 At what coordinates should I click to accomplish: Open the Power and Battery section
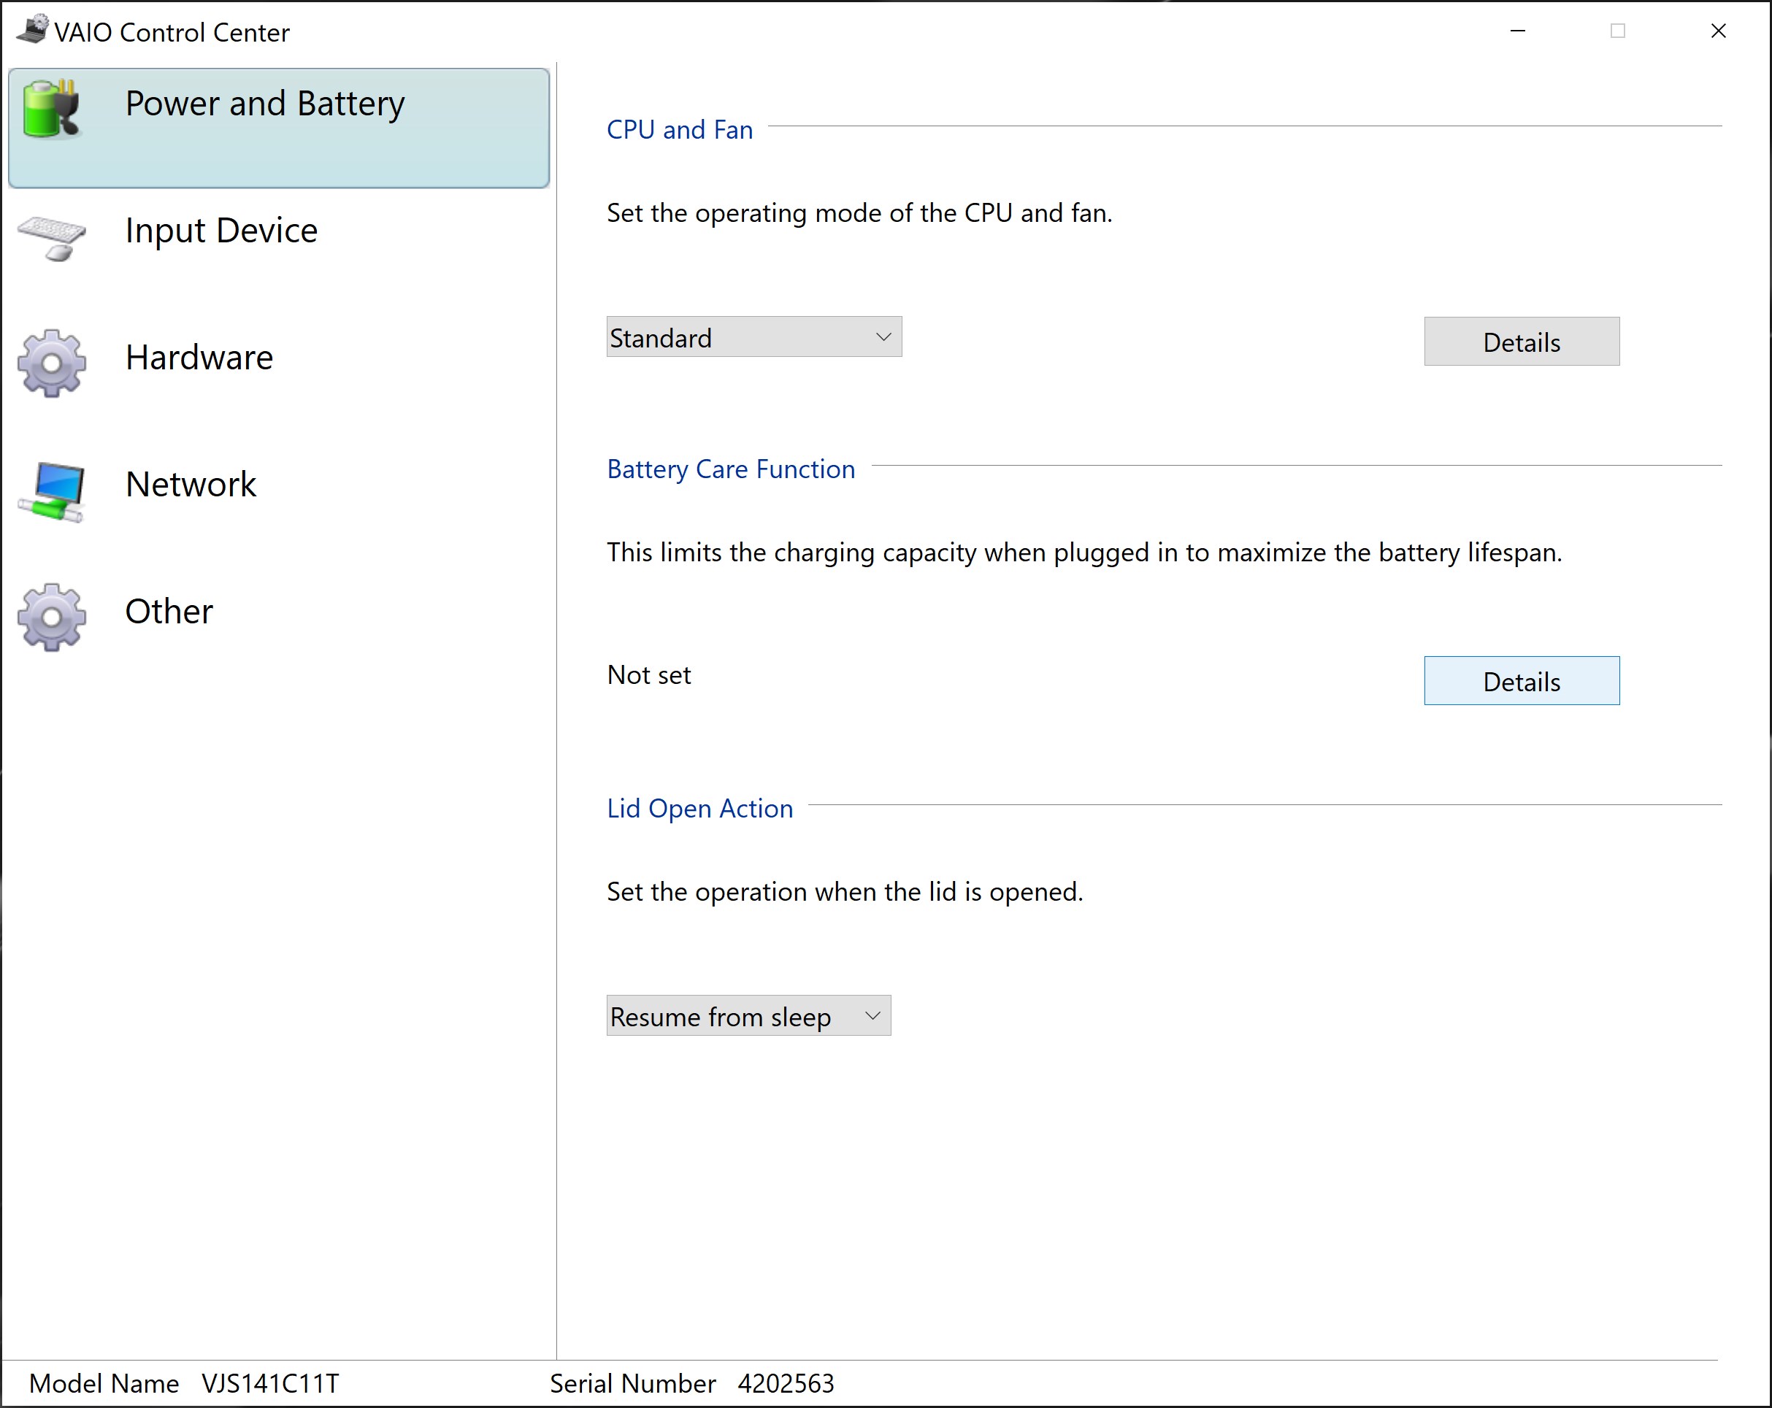264,104
